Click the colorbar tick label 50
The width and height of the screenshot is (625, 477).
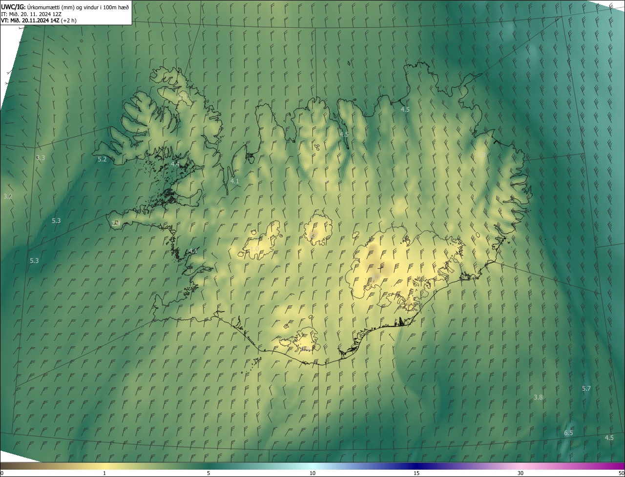pos(621,474)
